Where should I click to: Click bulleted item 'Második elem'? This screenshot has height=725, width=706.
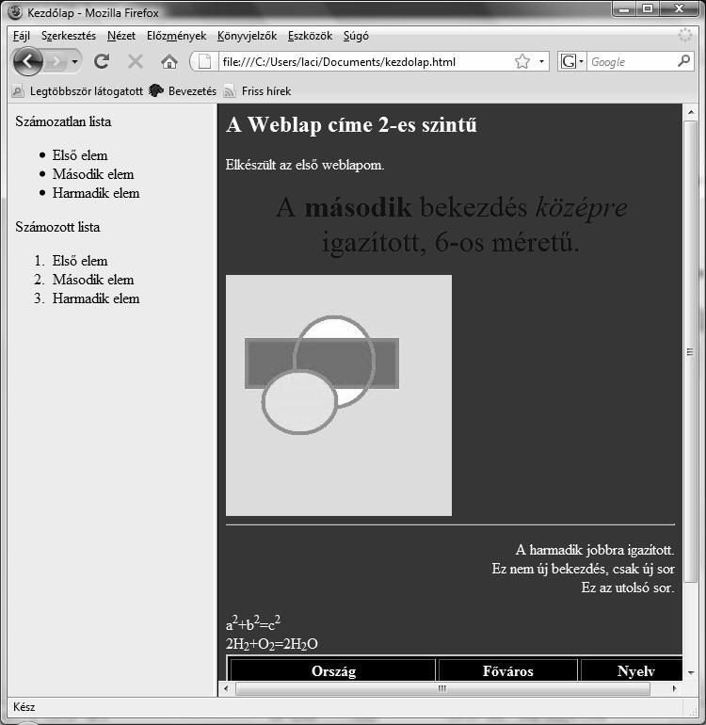tap(93, 174)
